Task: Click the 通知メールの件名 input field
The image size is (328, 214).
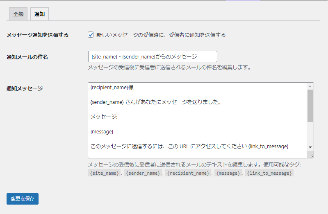Action: coord(153,56)
